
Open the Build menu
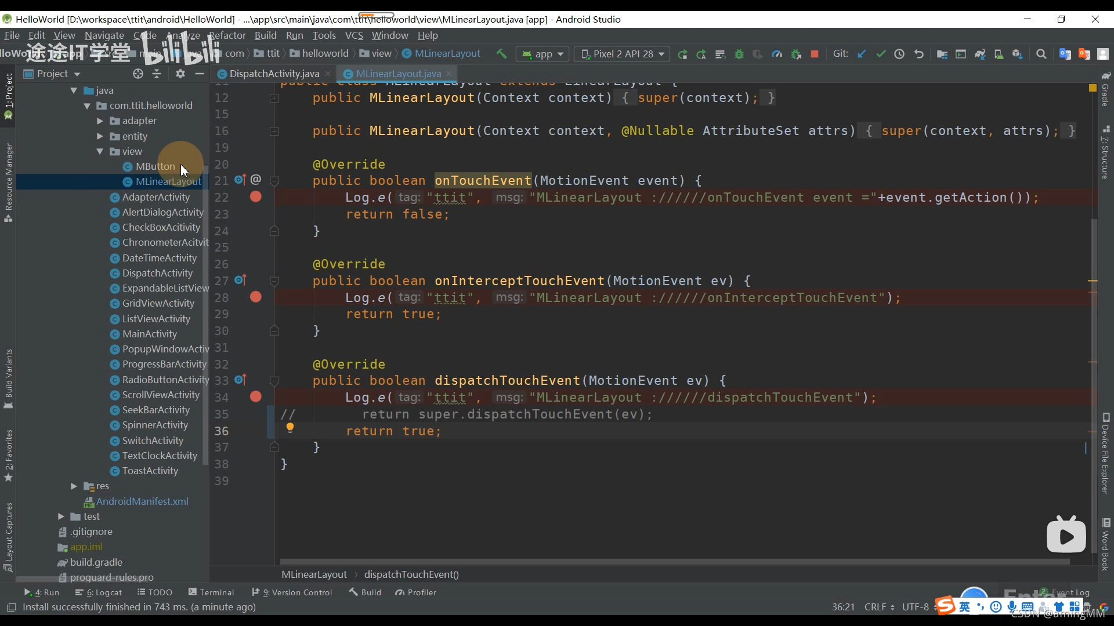pos(265,35)
